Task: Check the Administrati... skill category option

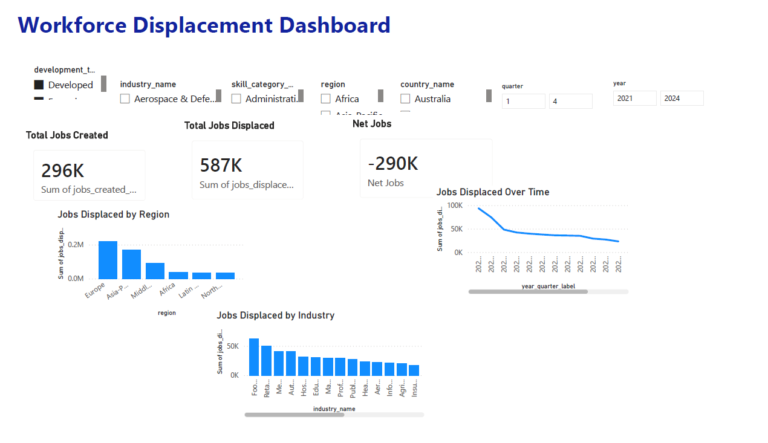Action: tap(236, 99)
